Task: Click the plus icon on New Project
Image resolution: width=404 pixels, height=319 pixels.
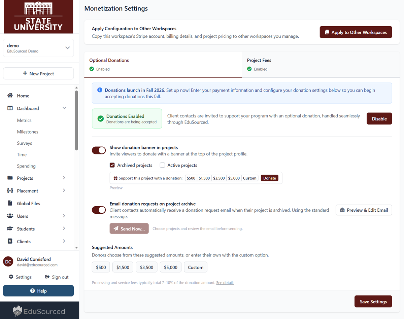Action: click(x=25, y=73)
